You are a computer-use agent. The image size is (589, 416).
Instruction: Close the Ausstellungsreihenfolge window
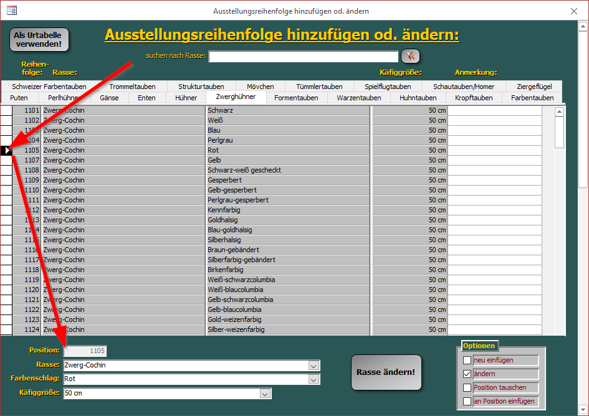pos(574,11)
